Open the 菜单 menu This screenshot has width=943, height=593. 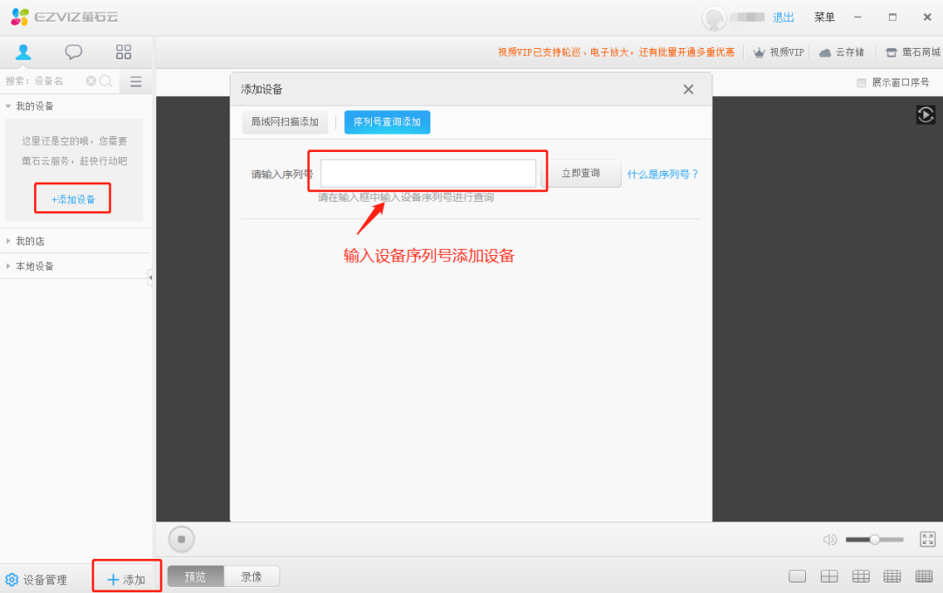824,17
